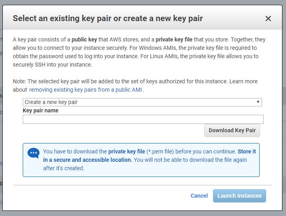This screenshot has height=216, width=286.
Task: Click "private key file" inside the blue notice
Action: click(126, 151)
